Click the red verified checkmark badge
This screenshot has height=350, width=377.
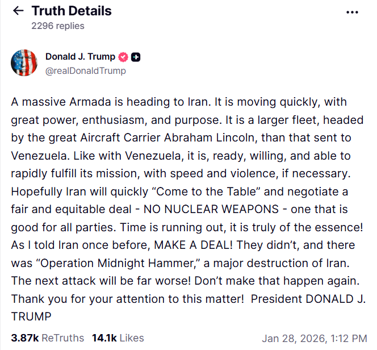coord(123,57)
